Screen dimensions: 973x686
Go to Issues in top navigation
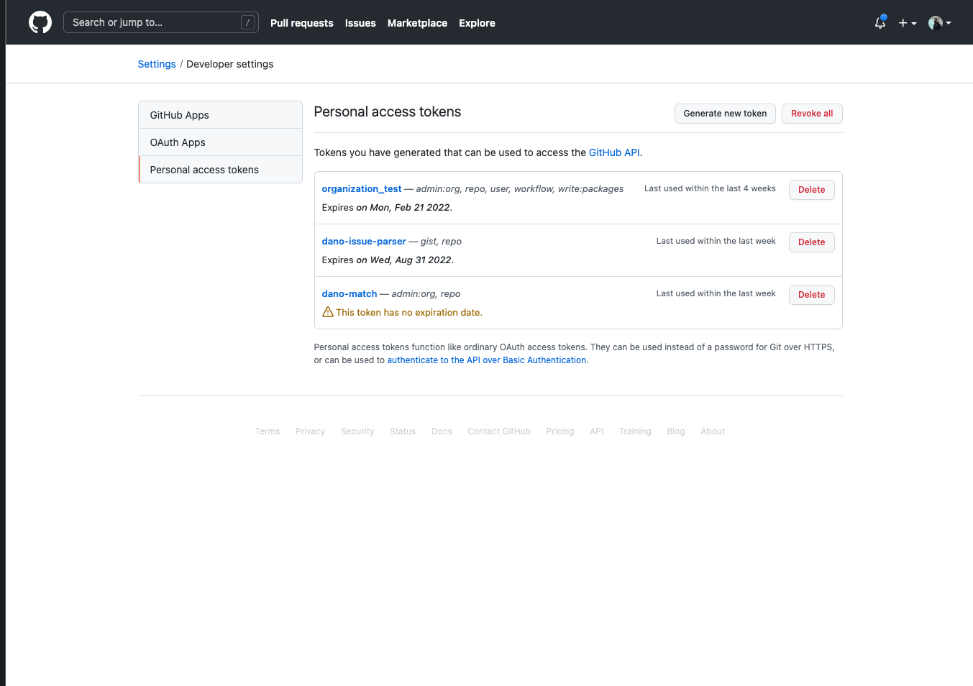(x=360, y=23)
